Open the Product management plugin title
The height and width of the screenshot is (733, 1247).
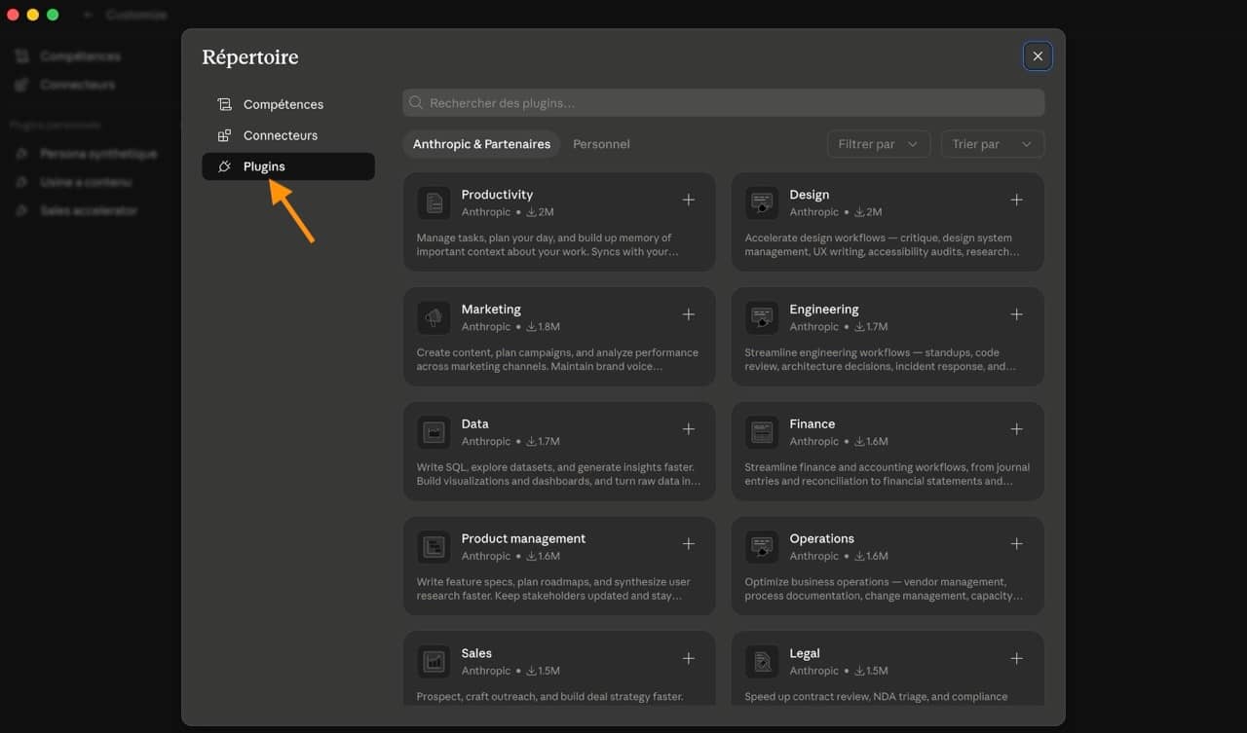(523, 539)
